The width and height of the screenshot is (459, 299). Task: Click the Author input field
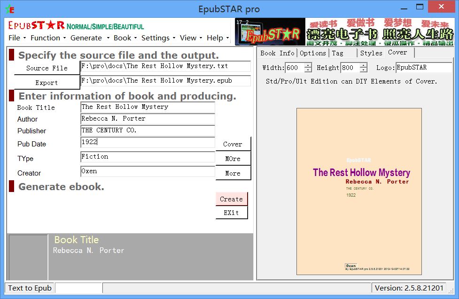click(148, 119)
